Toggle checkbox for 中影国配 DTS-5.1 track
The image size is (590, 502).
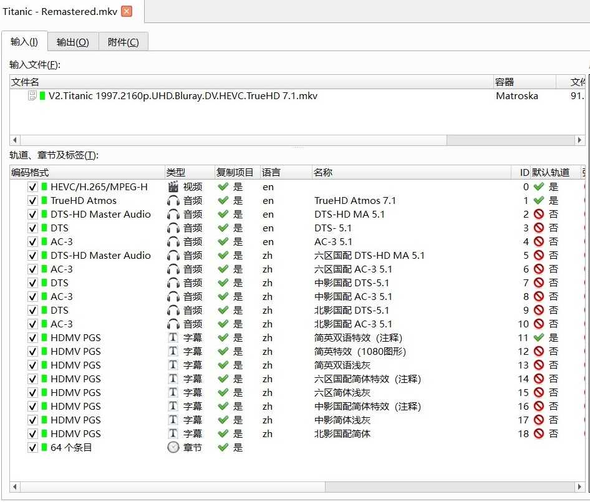click(32, 283)
